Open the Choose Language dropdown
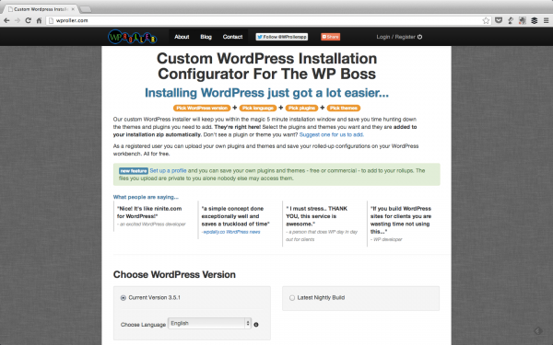This screenshot has height=345, width=553. [x=209, y=323]
